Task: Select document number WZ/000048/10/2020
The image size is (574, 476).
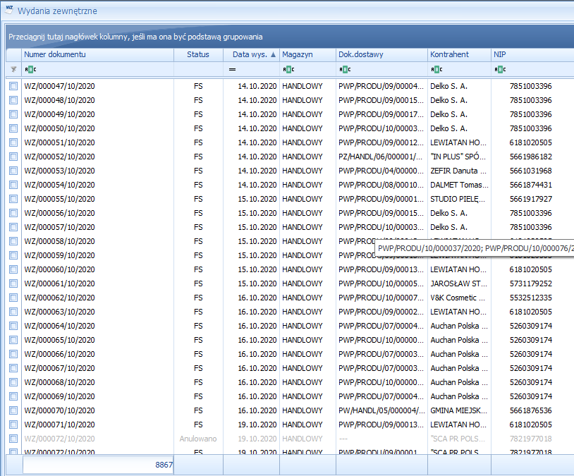Action: click(x=60, y=100)
